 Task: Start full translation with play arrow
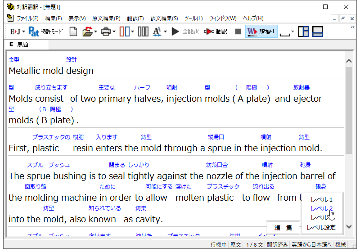click(x=175, y=31)
